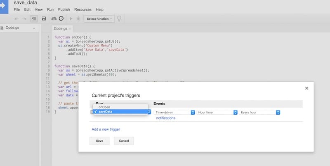Open the View menu
330x166 pixels.
(x=39, y=9)
